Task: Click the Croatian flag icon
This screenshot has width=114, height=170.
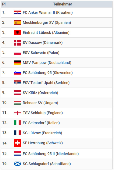Action: pos(18,12)
